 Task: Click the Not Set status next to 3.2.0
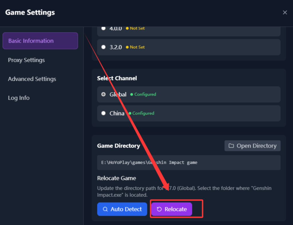[x=135, y=47]
